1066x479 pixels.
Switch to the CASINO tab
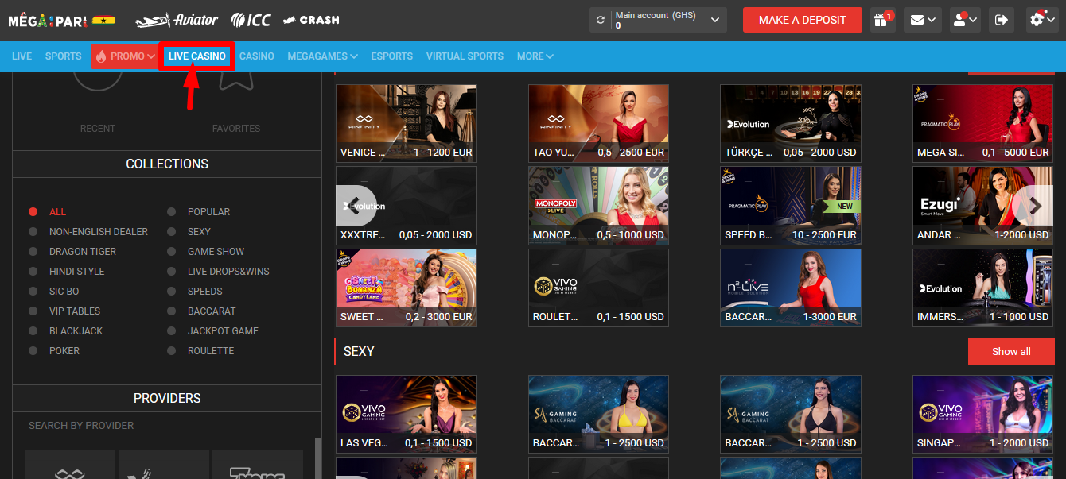pyautogui.click(x=256, y=56)
